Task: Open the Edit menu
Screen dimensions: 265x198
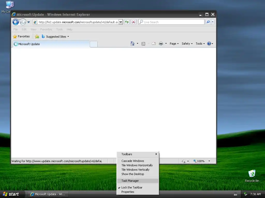Action: 24,29
